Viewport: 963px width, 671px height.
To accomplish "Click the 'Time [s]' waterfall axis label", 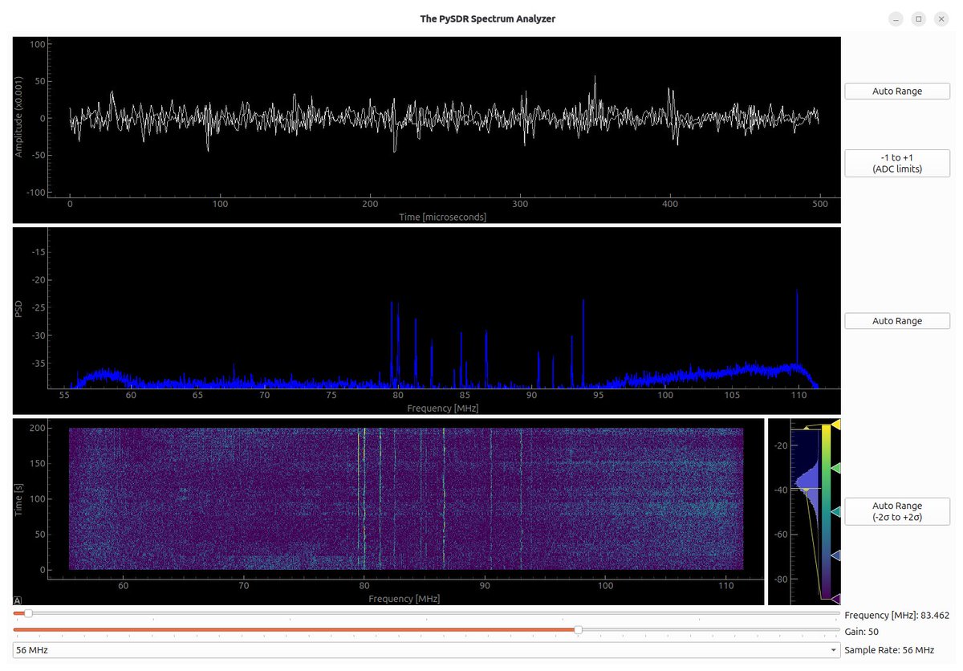I will pos(18,499).
